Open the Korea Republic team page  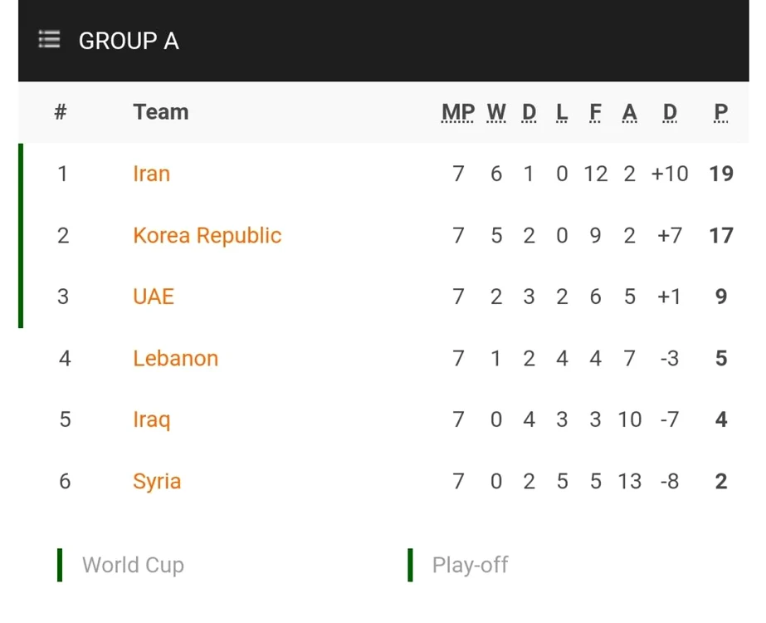tap(207, 235)
